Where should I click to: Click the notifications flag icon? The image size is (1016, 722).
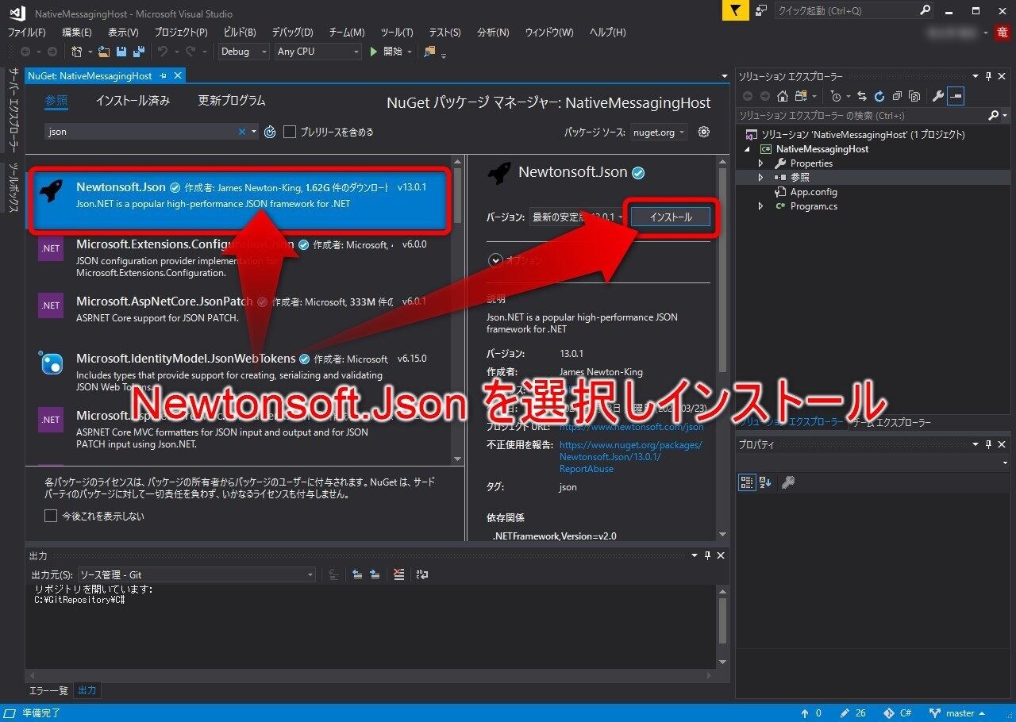(736, 10)
